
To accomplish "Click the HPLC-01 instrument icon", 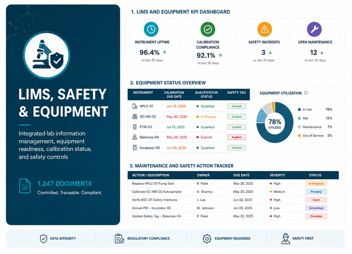I will point(135,106).
